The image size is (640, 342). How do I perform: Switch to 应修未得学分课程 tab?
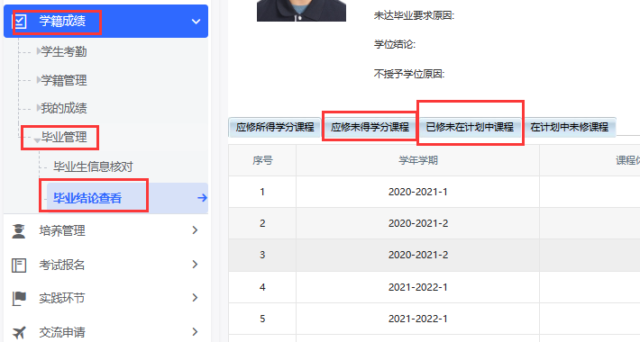tap(370, 127)
